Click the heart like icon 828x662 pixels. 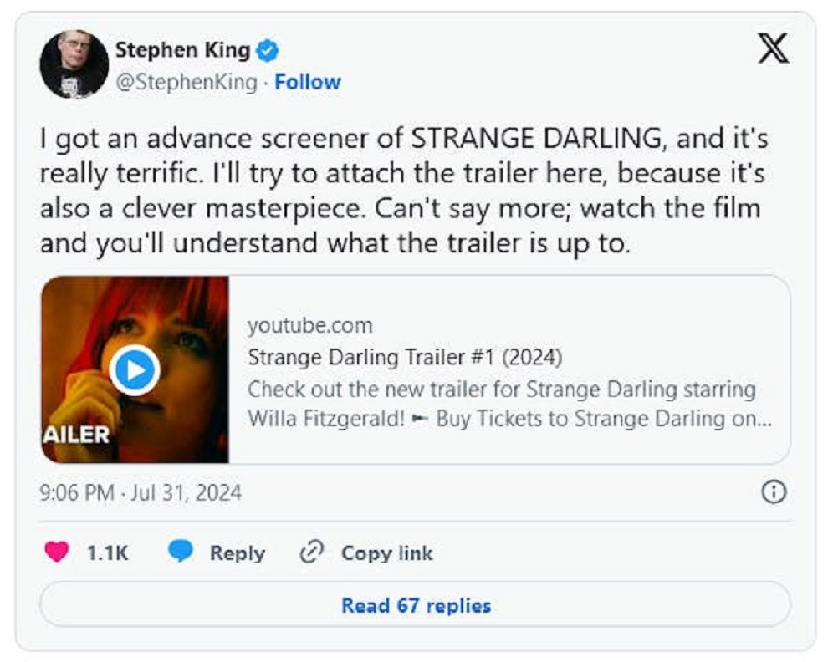[x=57, y=552]
